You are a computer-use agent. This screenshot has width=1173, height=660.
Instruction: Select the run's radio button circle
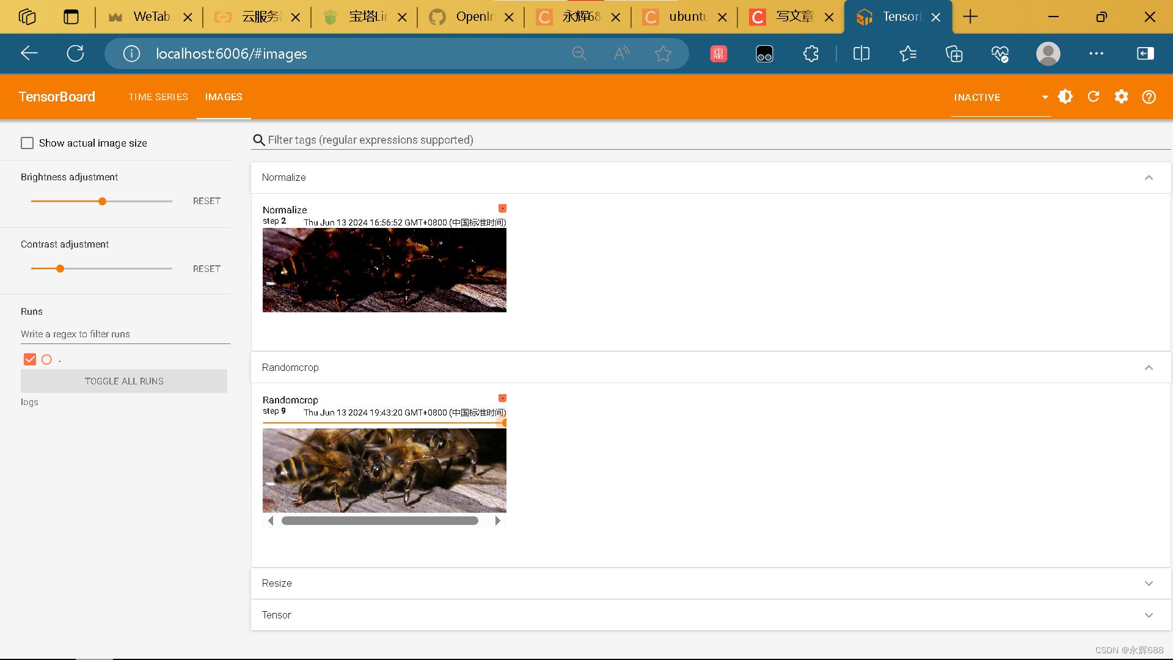pyautogui.click(x=46, y=359)
